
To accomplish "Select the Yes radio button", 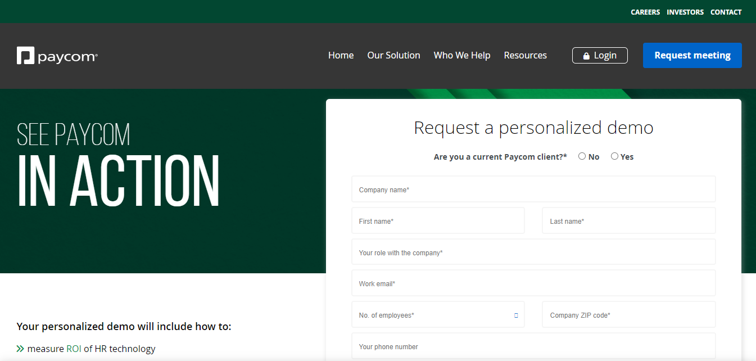I will click(x=614, y=156).
